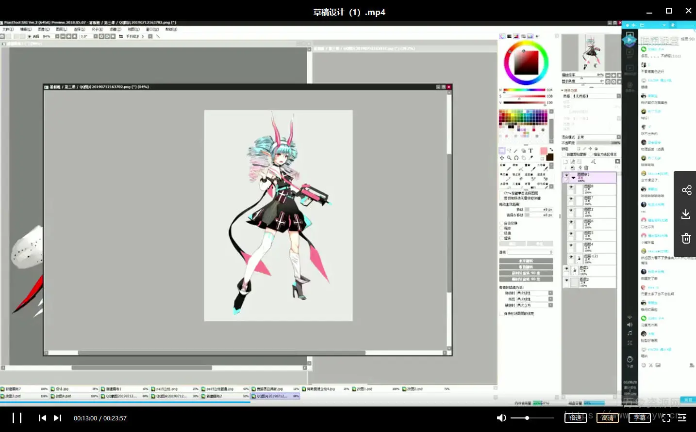
Task: Enable the Ctrl+左键单击选择图层 checkbox
Action: 502,193
